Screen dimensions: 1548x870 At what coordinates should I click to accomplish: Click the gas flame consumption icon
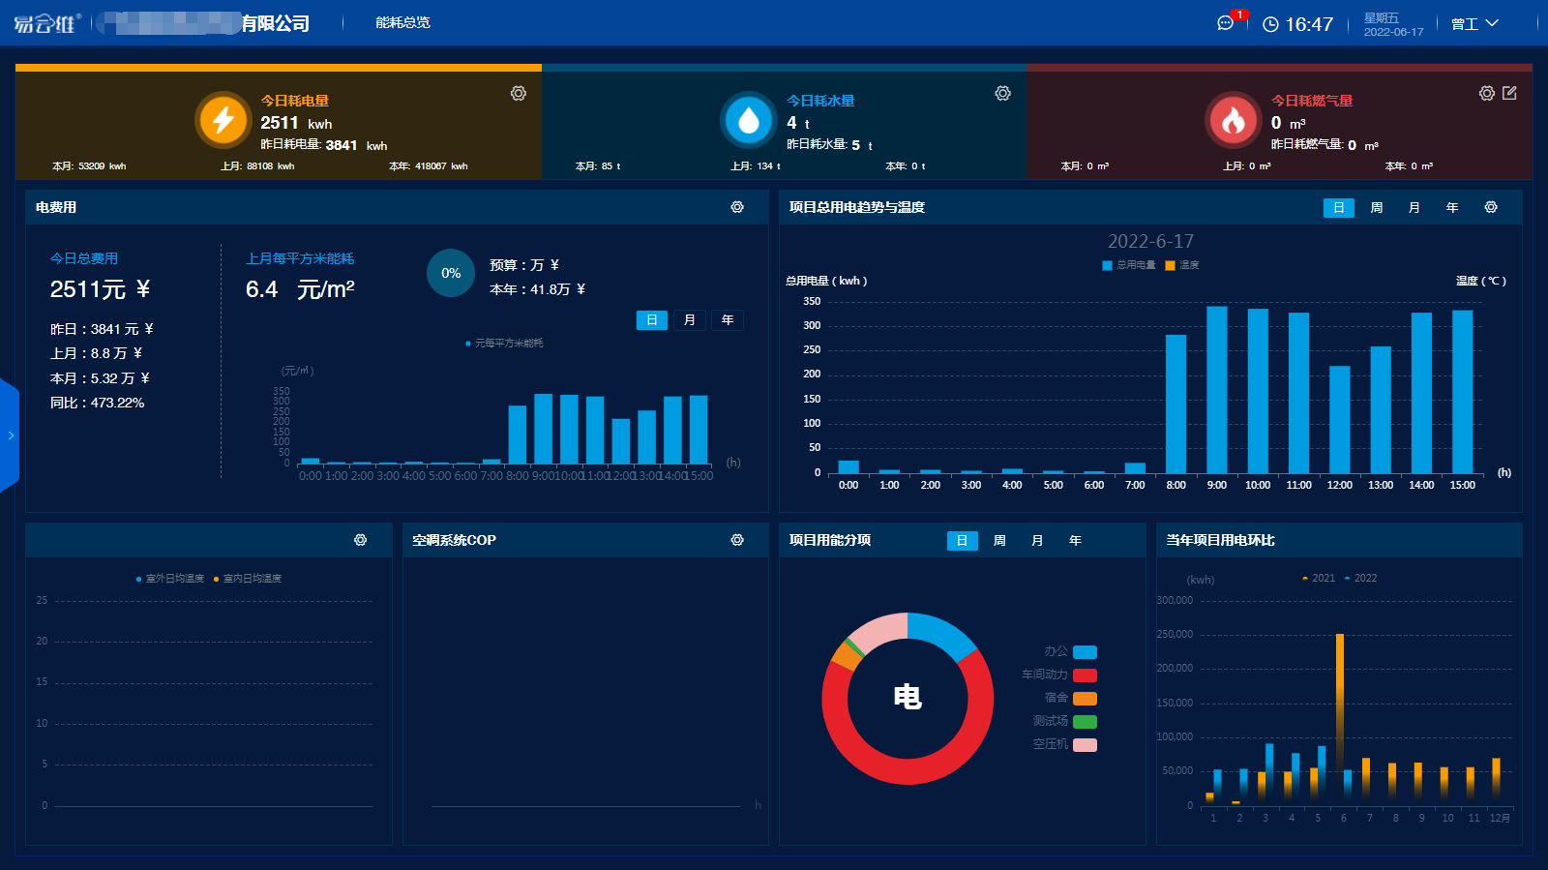[x=1233, y=120]
